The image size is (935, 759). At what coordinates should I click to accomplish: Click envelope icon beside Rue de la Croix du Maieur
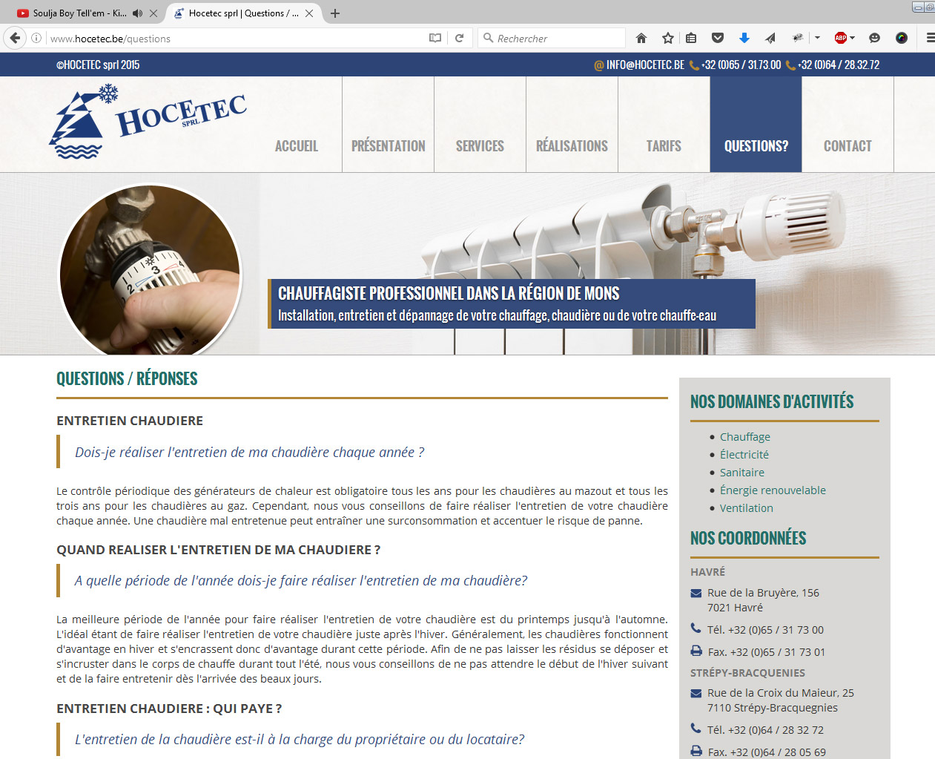pos(696,693)
